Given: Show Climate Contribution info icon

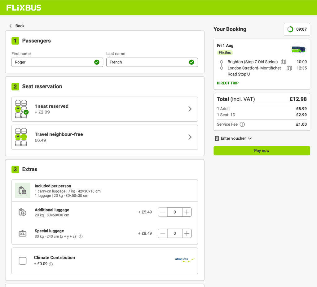Looking at the screenshot, I should pyautogui.click(x=51, y=264).
